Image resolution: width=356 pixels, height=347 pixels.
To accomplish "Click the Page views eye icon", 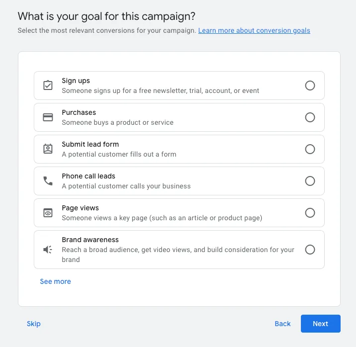I will [48, 213].
